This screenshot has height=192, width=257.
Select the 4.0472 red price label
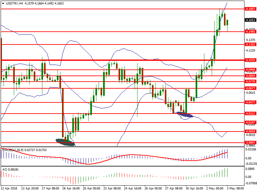(x=250, y=102)
